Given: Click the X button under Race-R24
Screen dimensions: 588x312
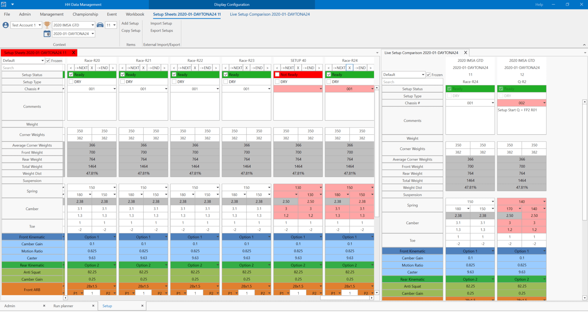Looking at the screenshot, I should tap(349, 68).
